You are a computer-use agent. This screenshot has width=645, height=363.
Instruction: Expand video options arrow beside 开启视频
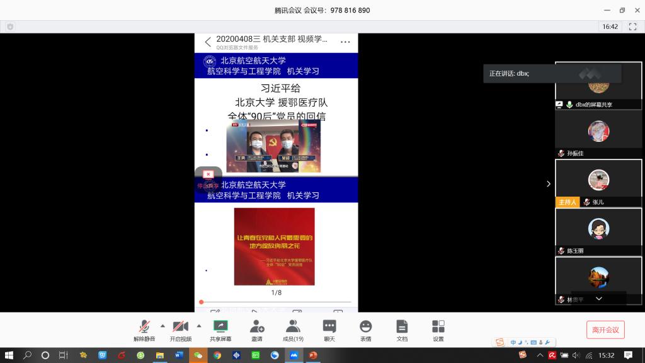click(199, 326)
